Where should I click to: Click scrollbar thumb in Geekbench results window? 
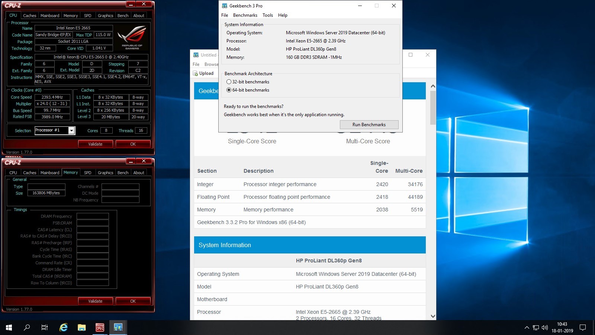(x=433, y=108)
